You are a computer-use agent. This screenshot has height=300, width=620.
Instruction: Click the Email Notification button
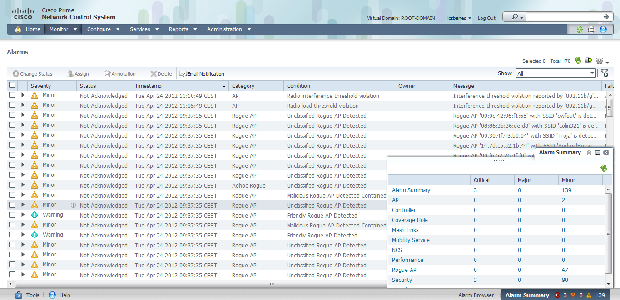[202, 74]
